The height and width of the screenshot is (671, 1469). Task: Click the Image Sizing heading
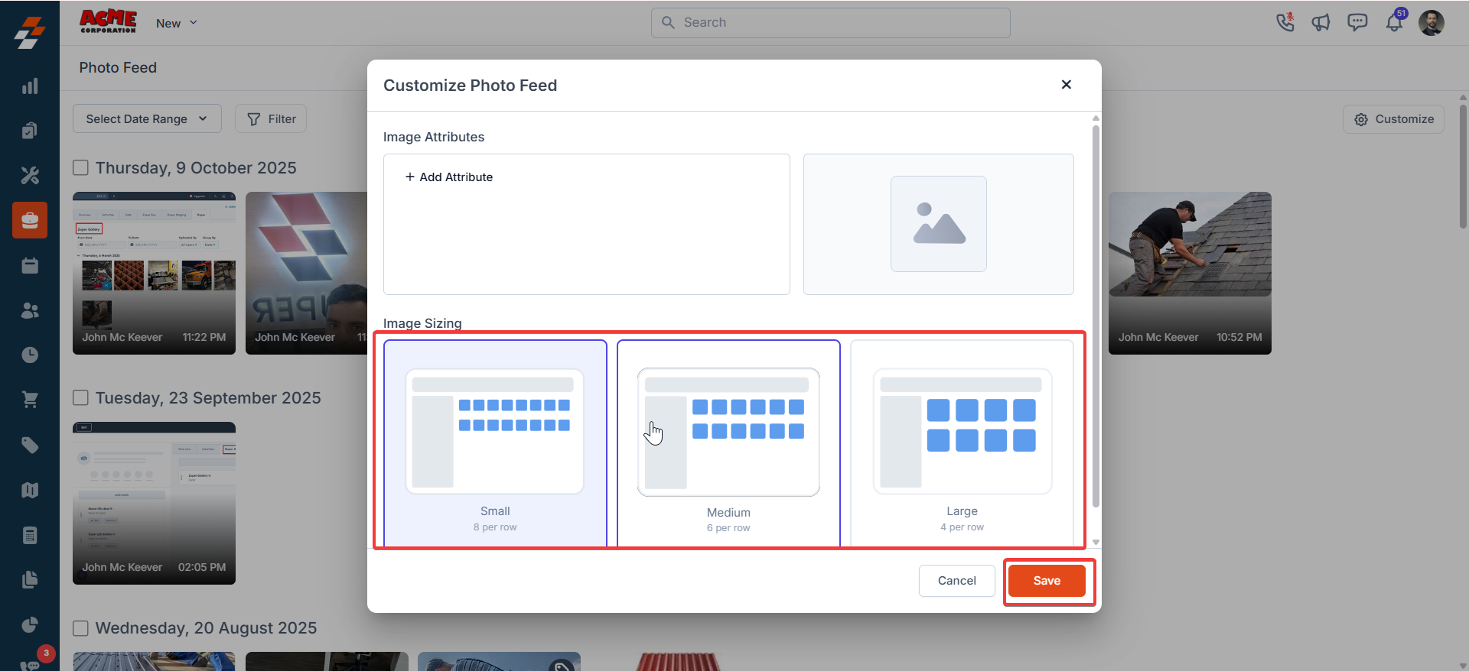point(422,323)
